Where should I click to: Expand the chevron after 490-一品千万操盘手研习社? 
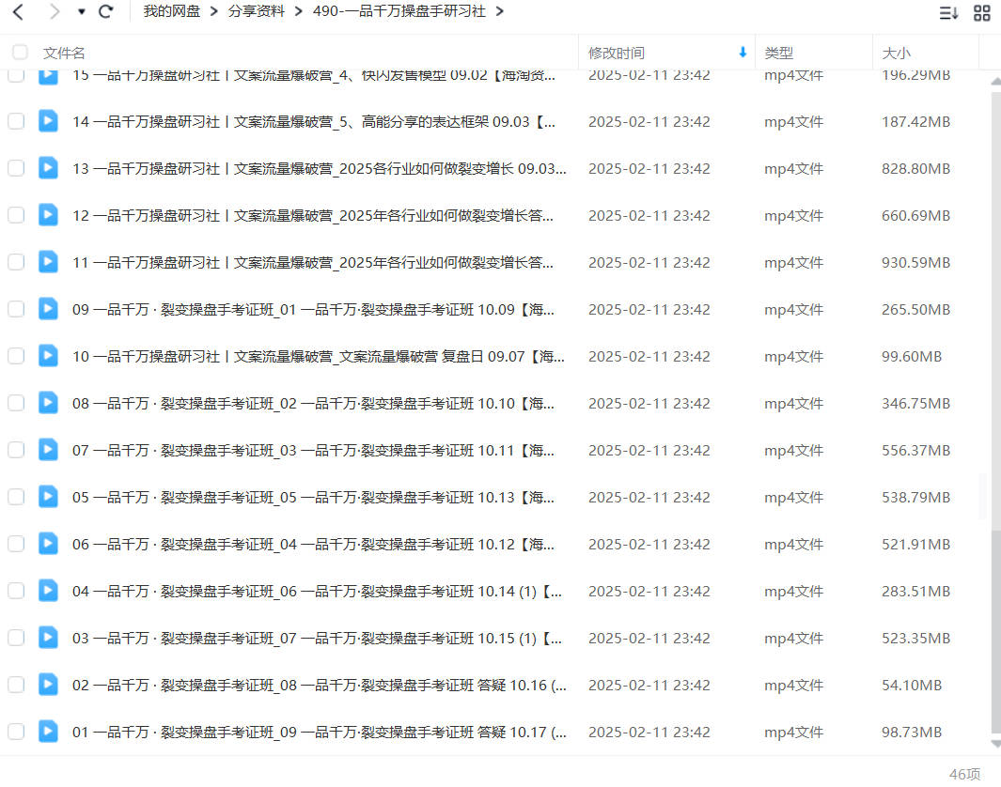tap(499, 11)
